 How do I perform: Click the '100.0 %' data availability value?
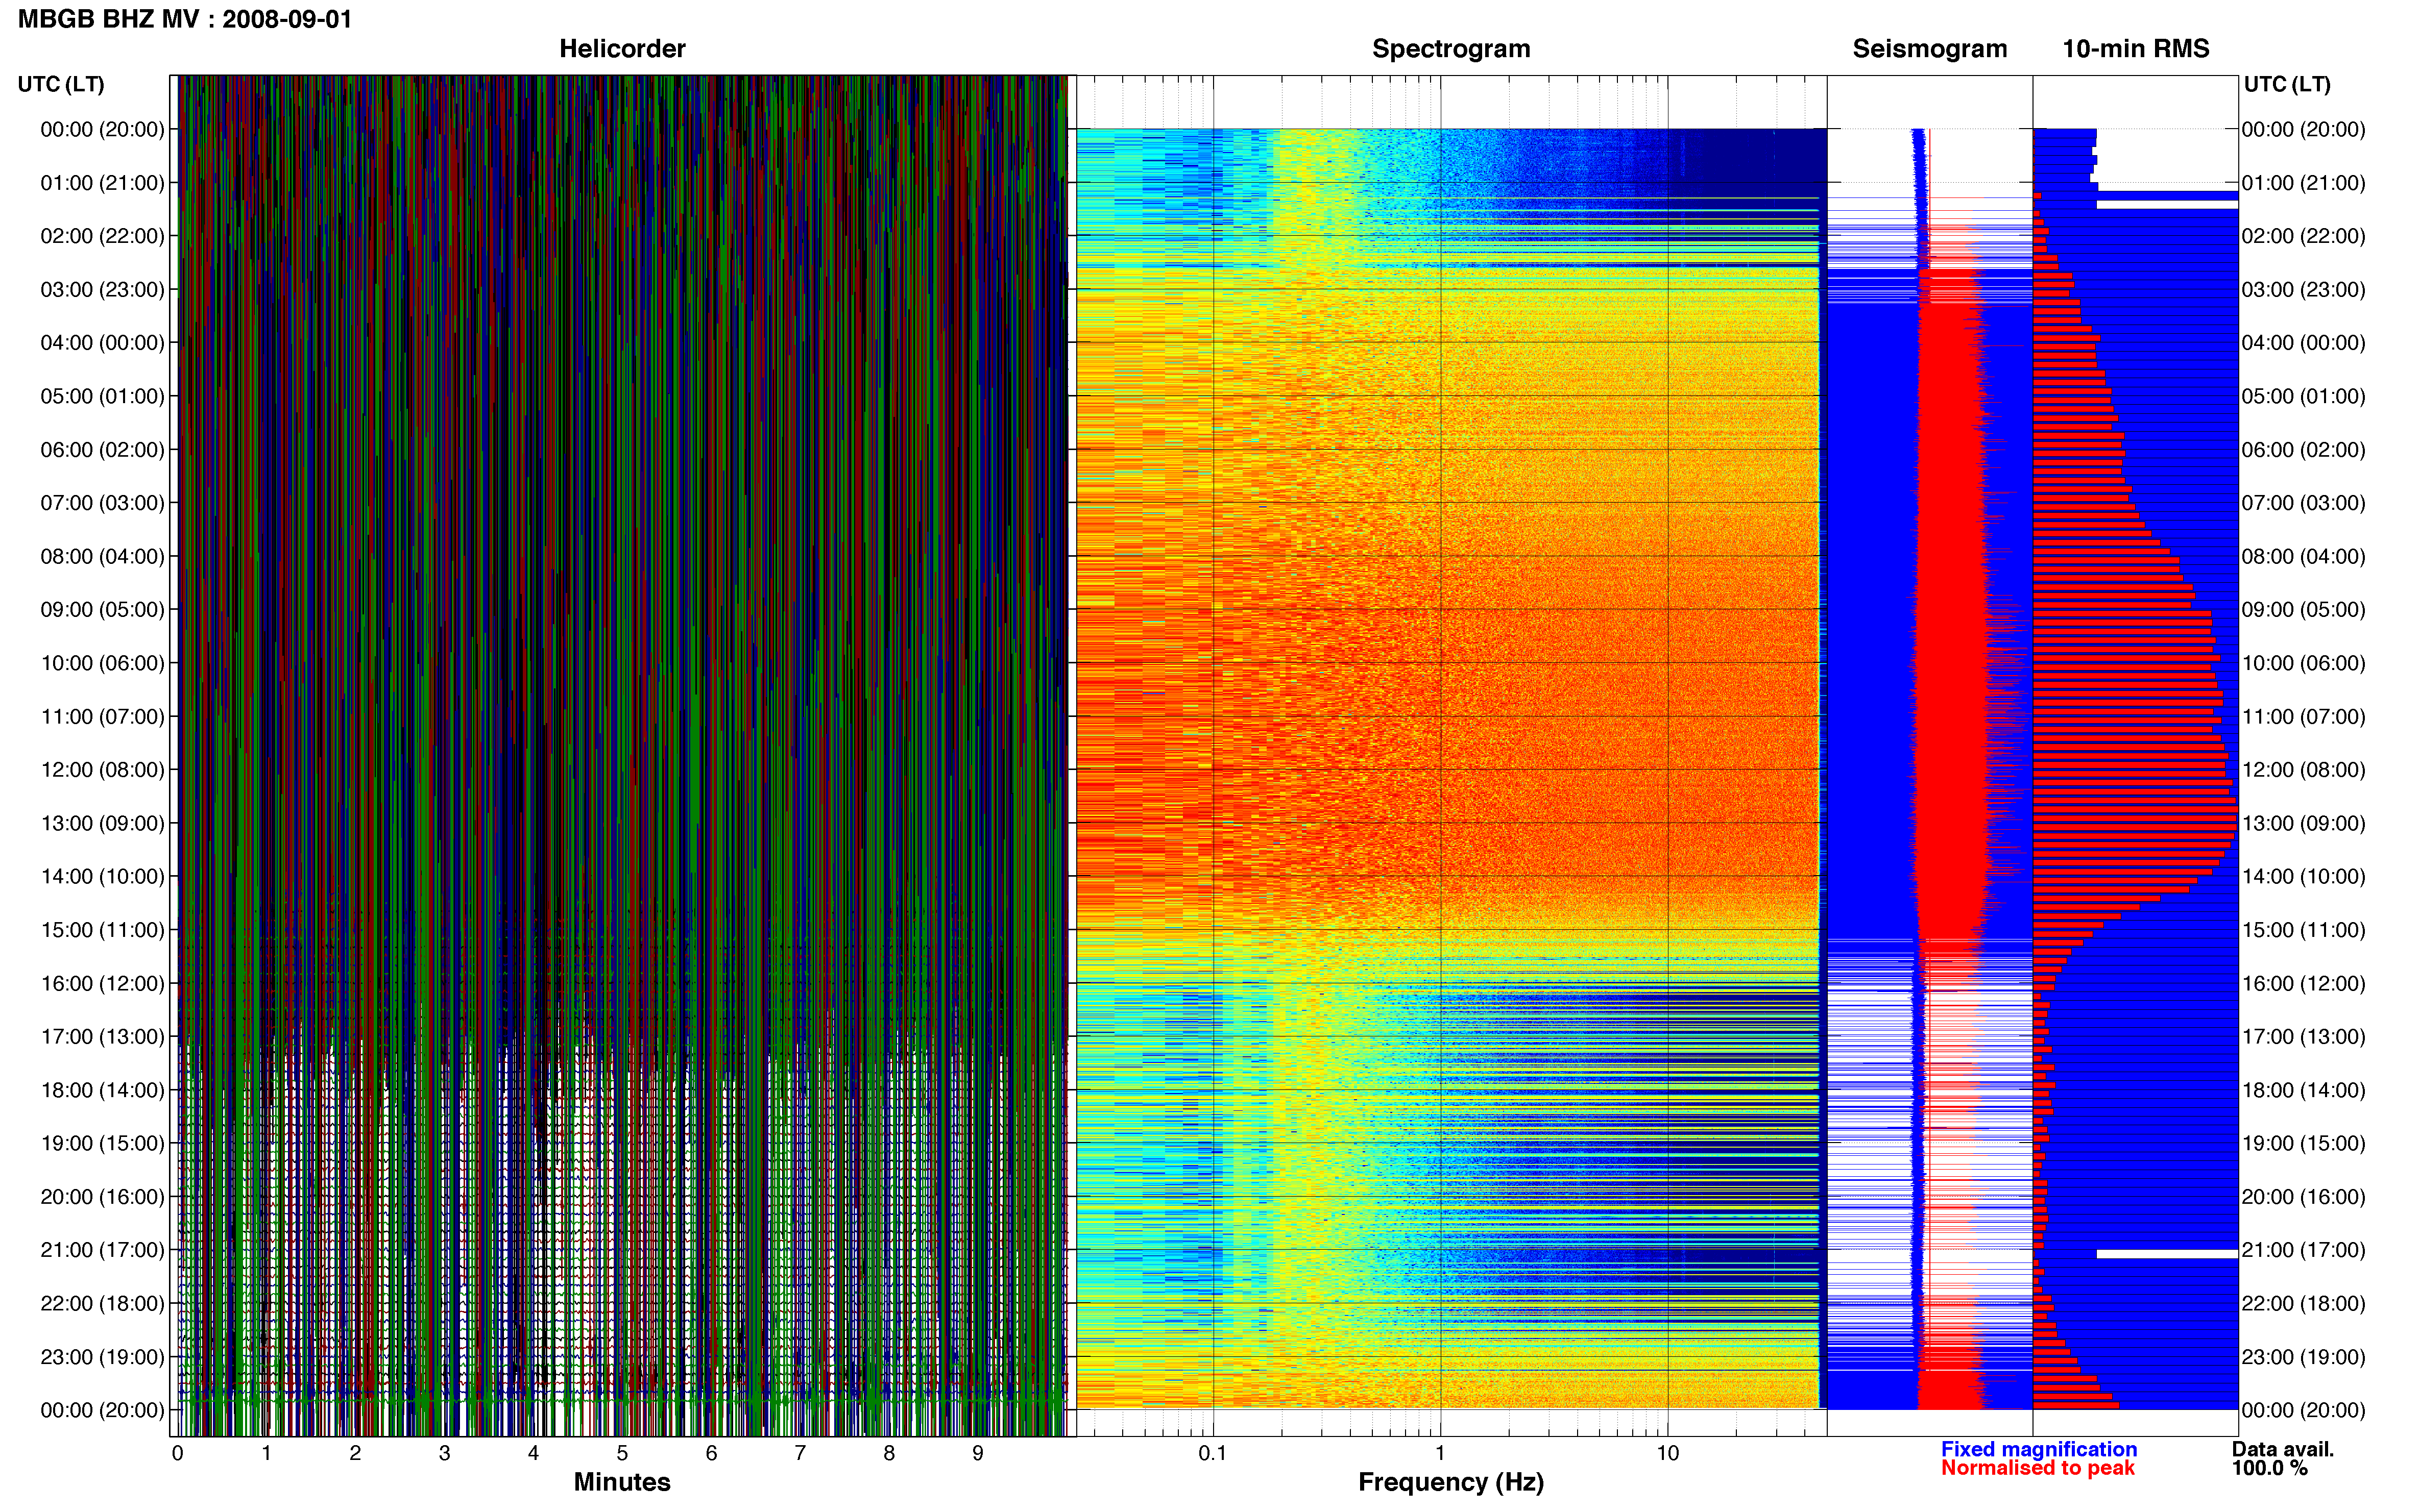(2269, 1468)
